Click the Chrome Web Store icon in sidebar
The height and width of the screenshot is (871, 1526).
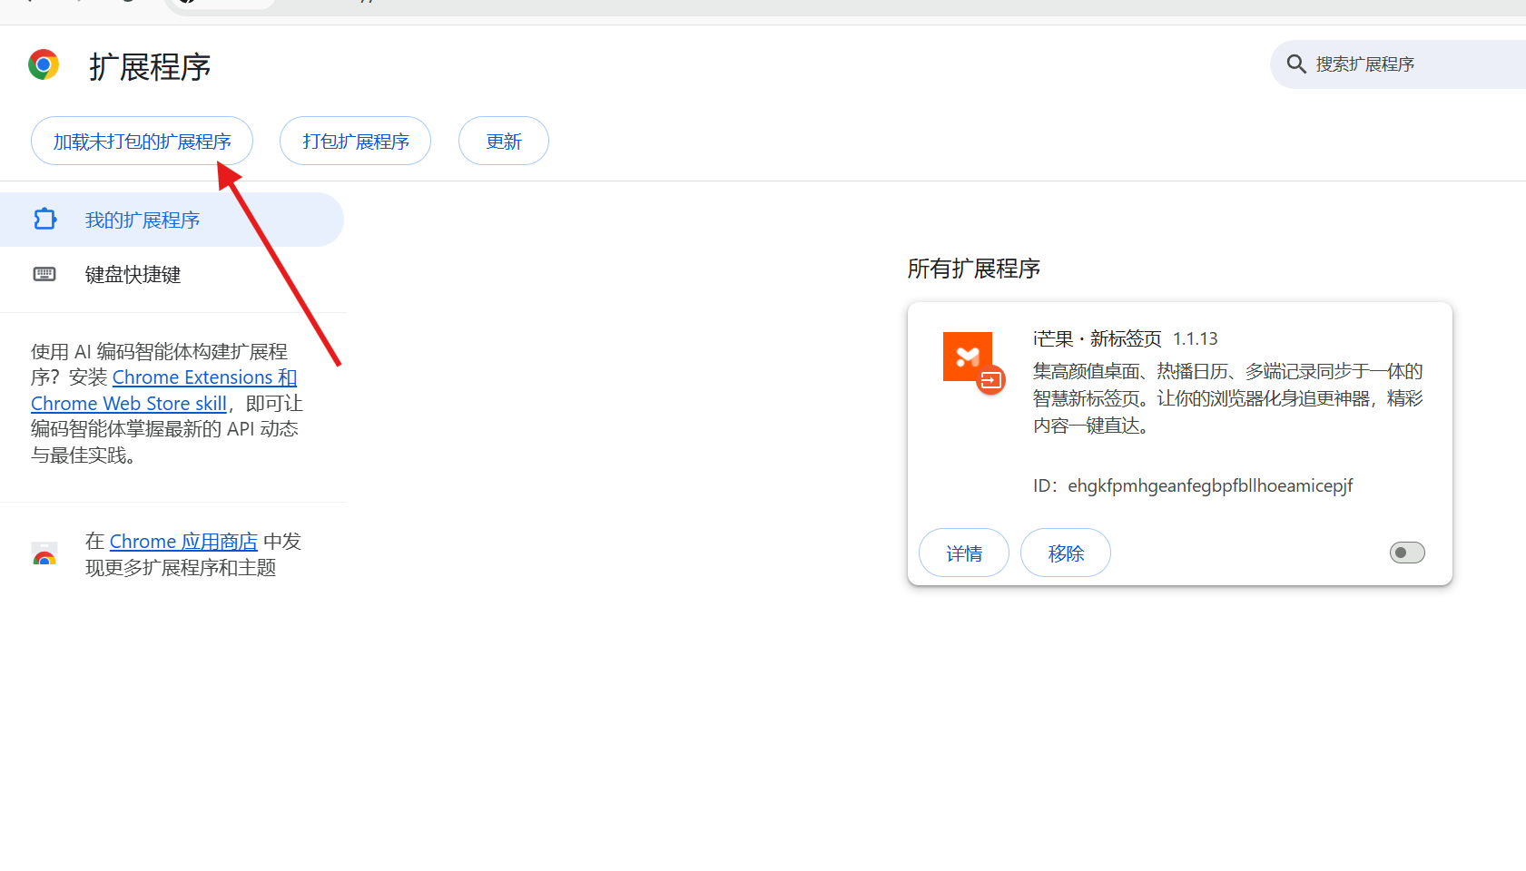pos(44,553)
